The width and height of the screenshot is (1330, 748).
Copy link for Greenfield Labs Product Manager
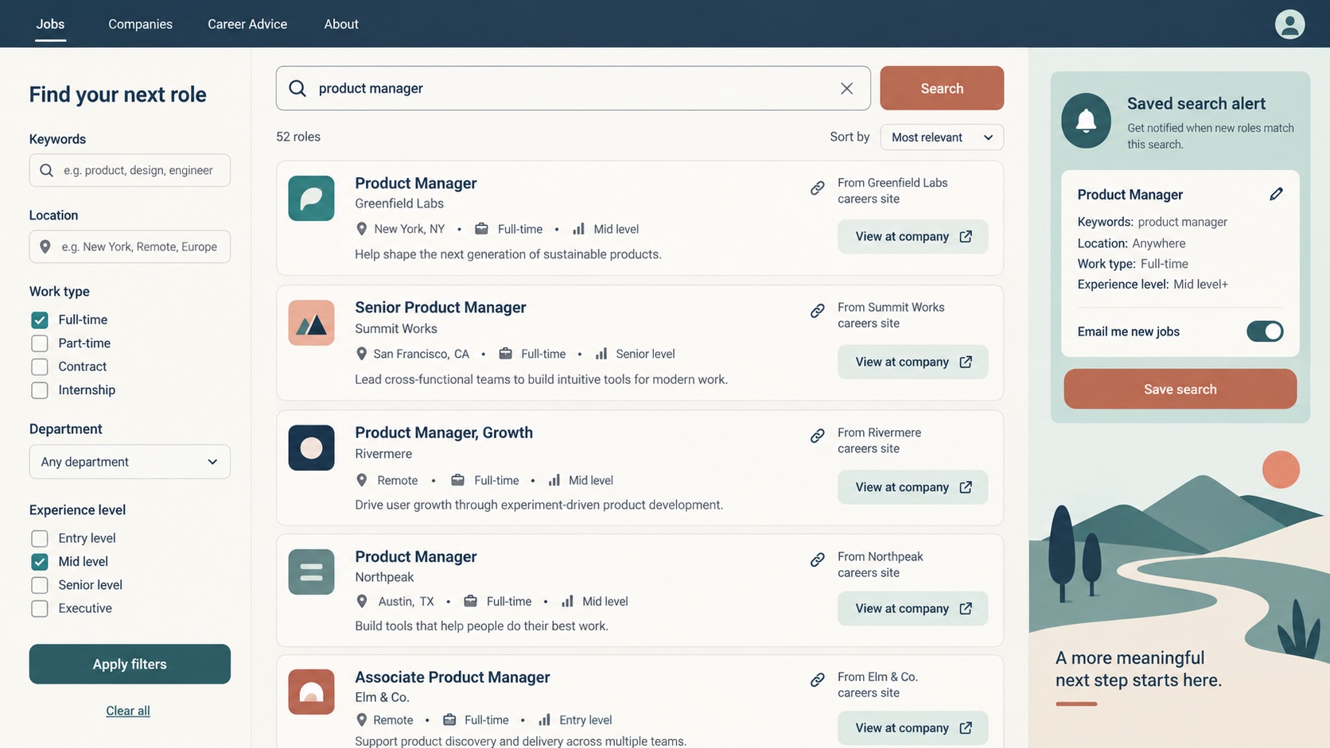(x=817, y=188)
